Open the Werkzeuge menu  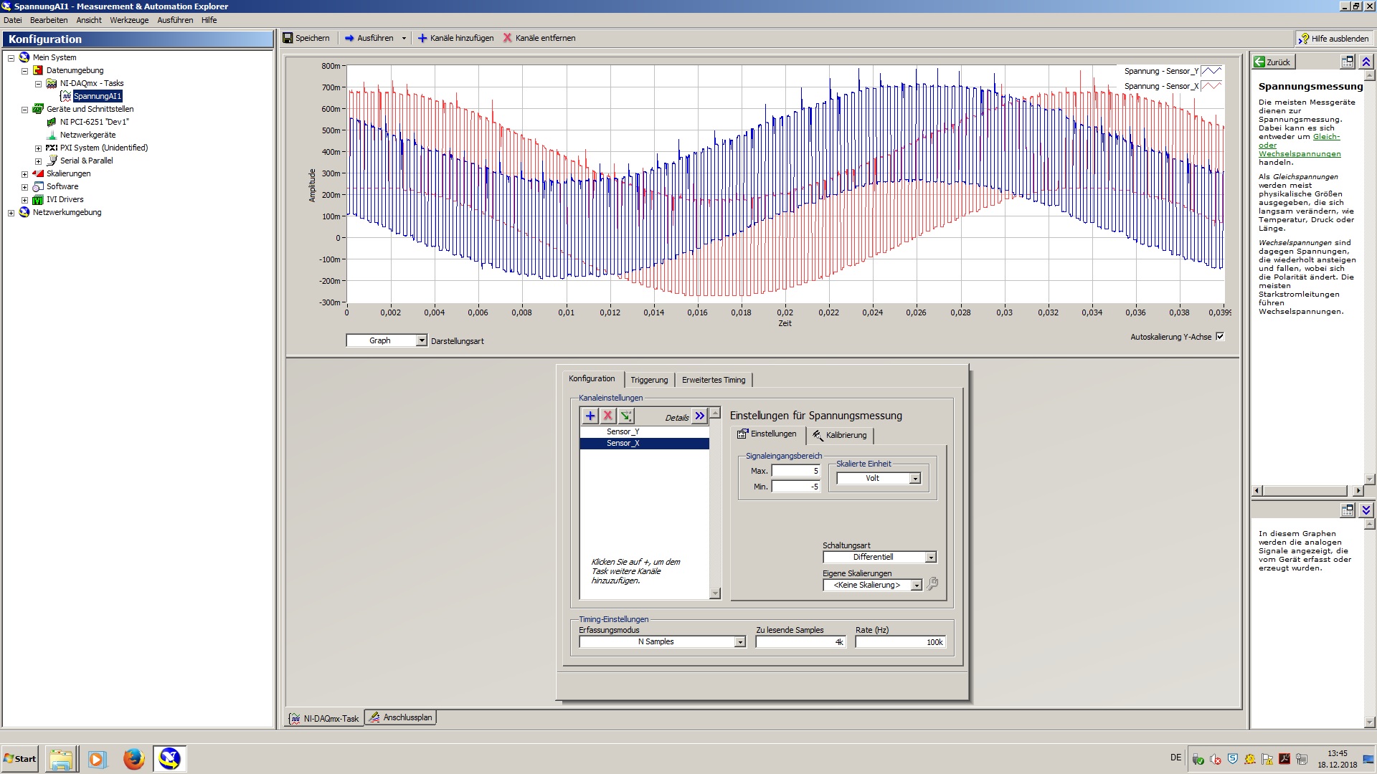[x=129, y=20]
